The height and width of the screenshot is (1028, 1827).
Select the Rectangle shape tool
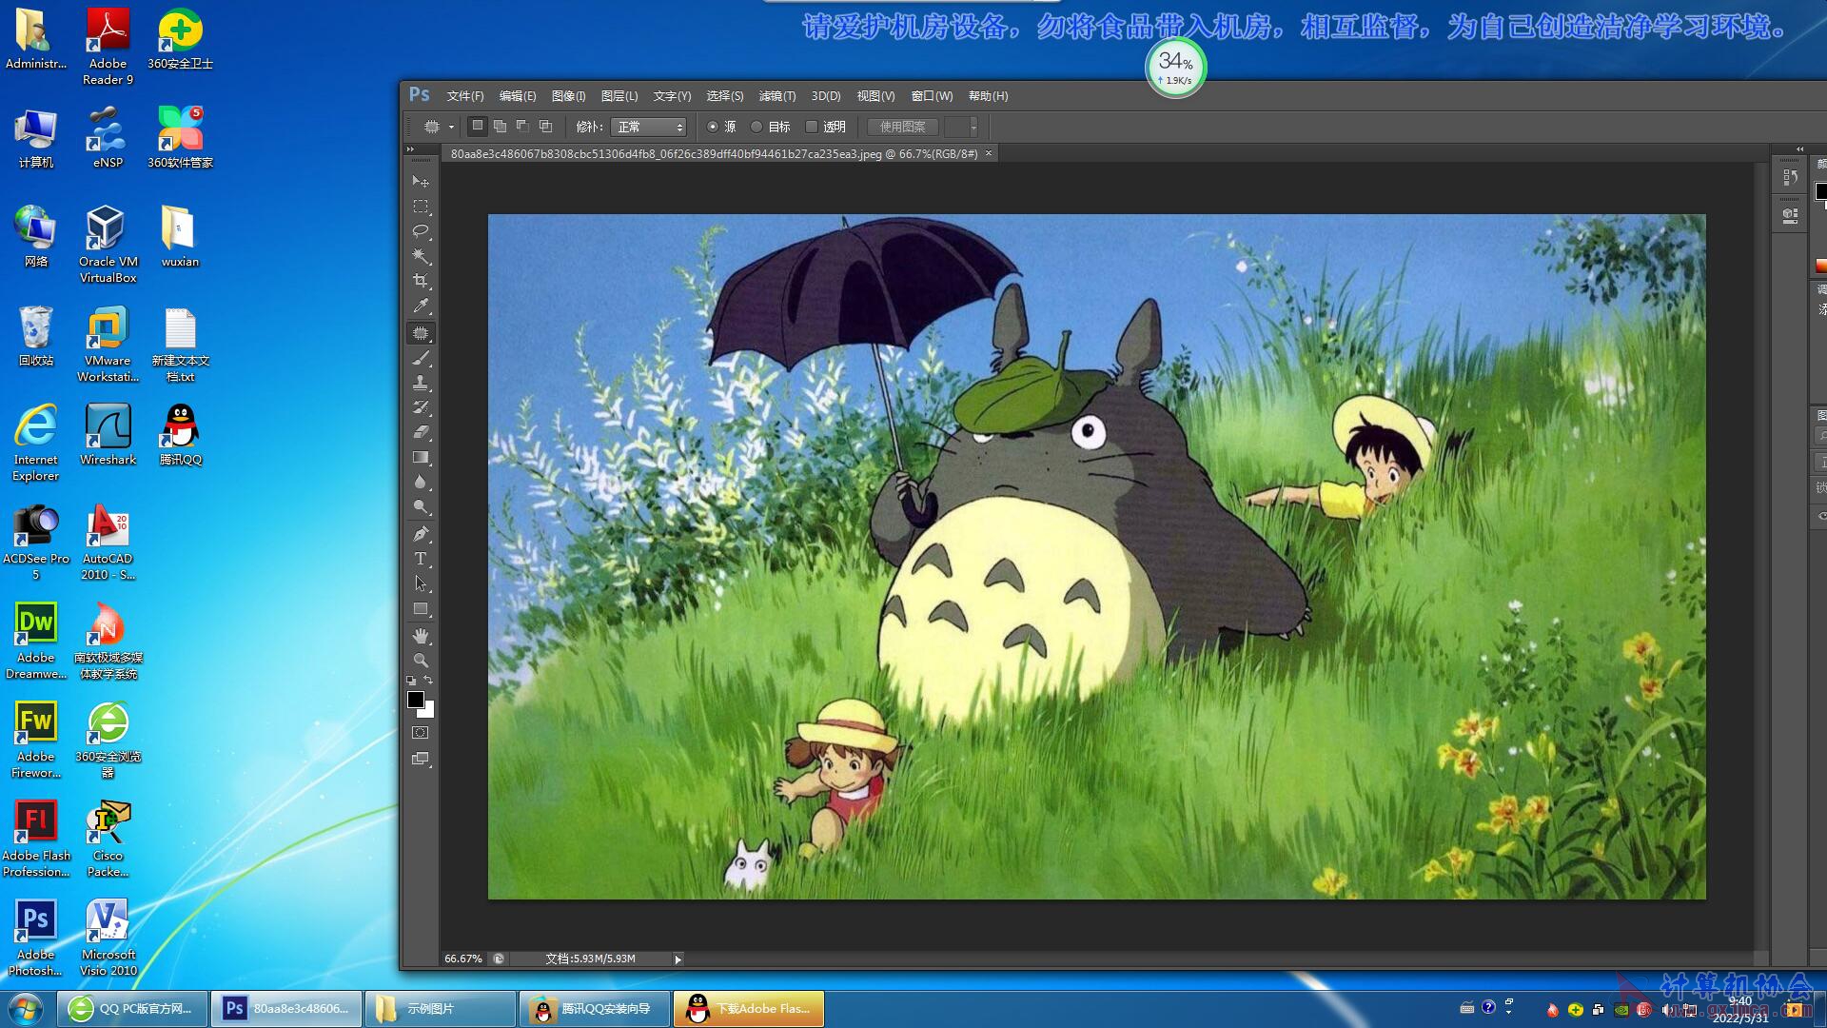click(x=421, y=608)
